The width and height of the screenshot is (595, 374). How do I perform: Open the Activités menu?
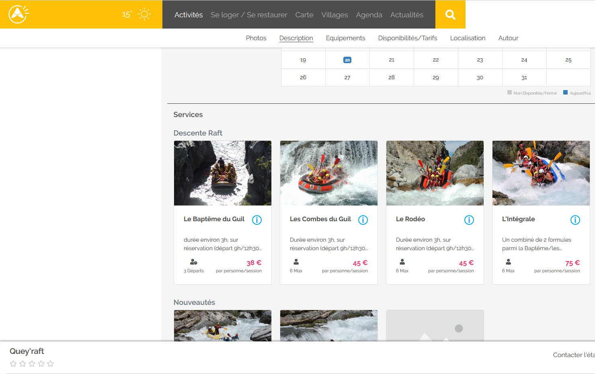189,15
